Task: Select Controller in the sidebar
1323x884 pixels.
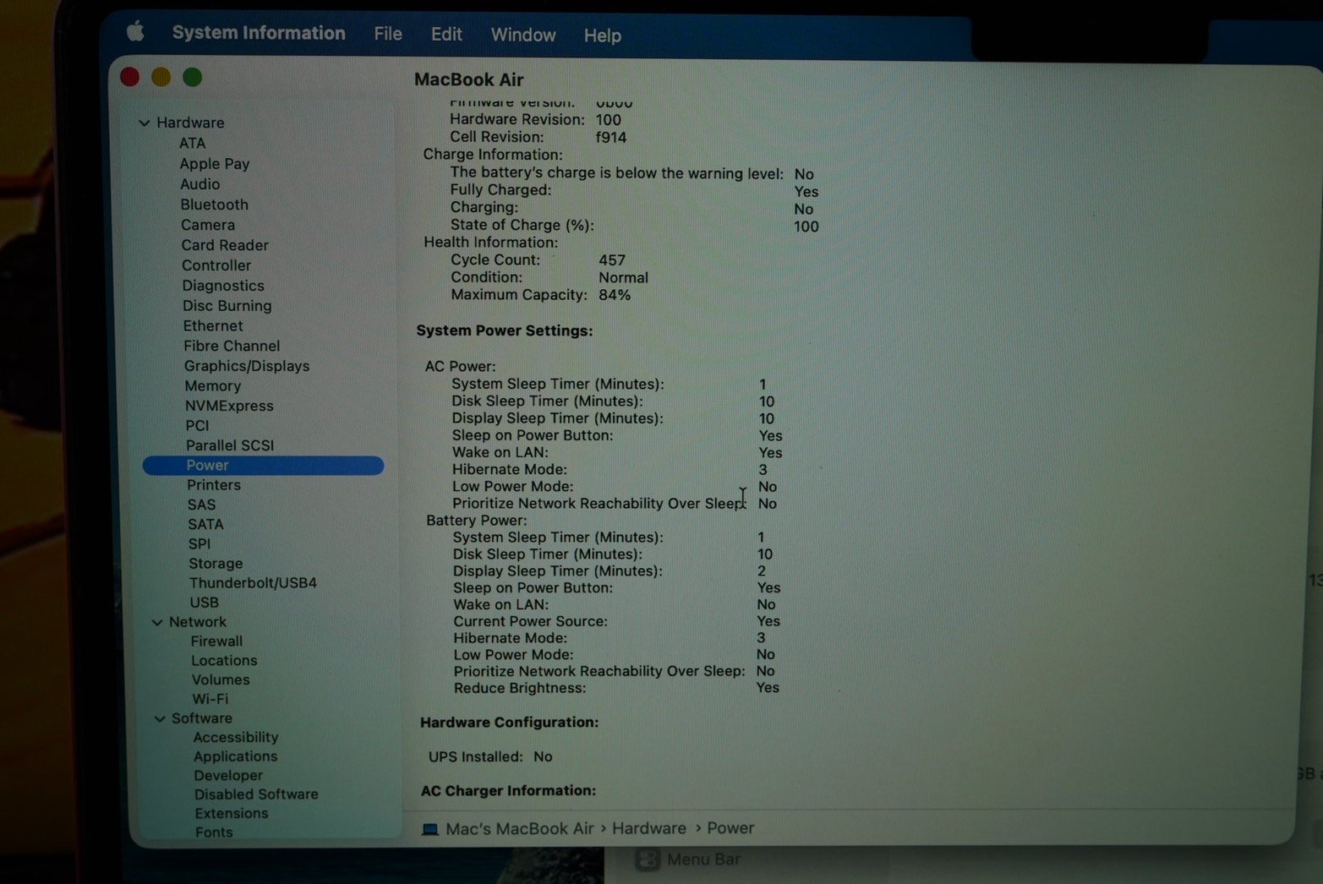Action: [x=216, y=265]
